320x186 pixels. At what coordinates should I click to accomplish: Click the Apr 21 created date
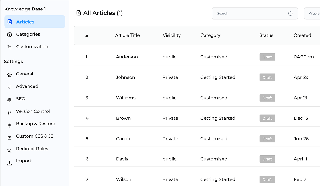click(x=300, y=98)
